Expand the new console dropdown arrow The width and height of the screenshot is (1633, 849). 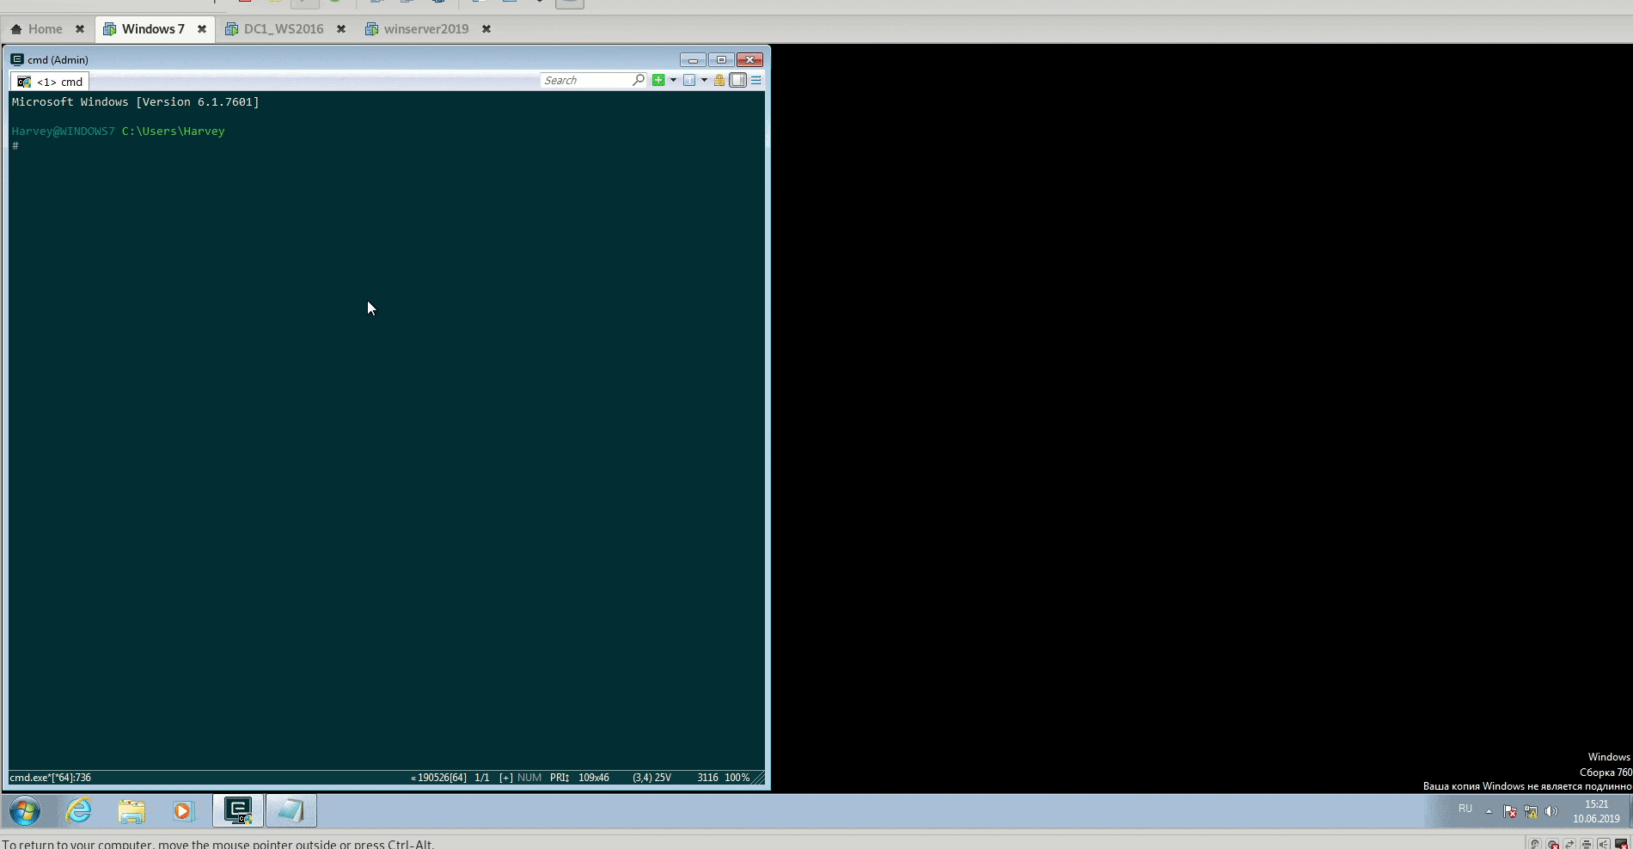(673, 80)
